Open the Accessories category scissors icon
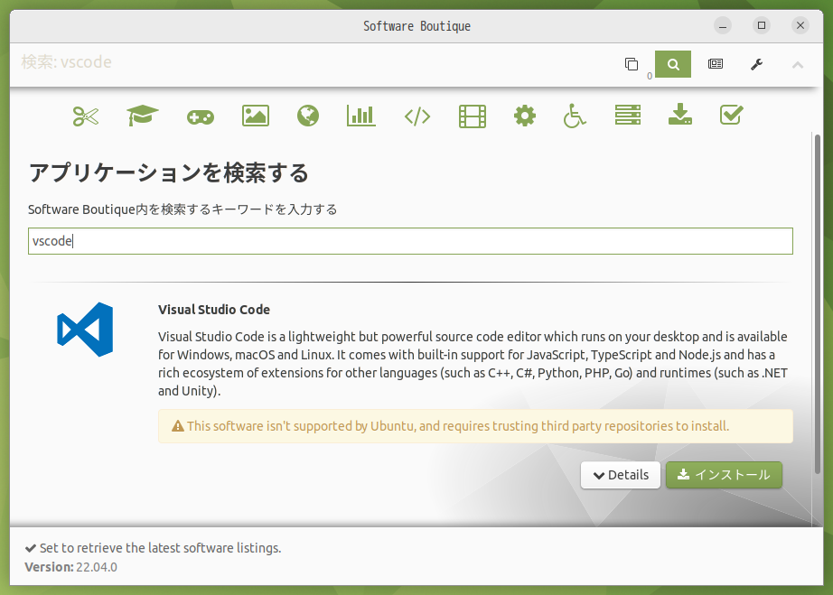Viewport: 833px width, 595px height. (86, 116)
